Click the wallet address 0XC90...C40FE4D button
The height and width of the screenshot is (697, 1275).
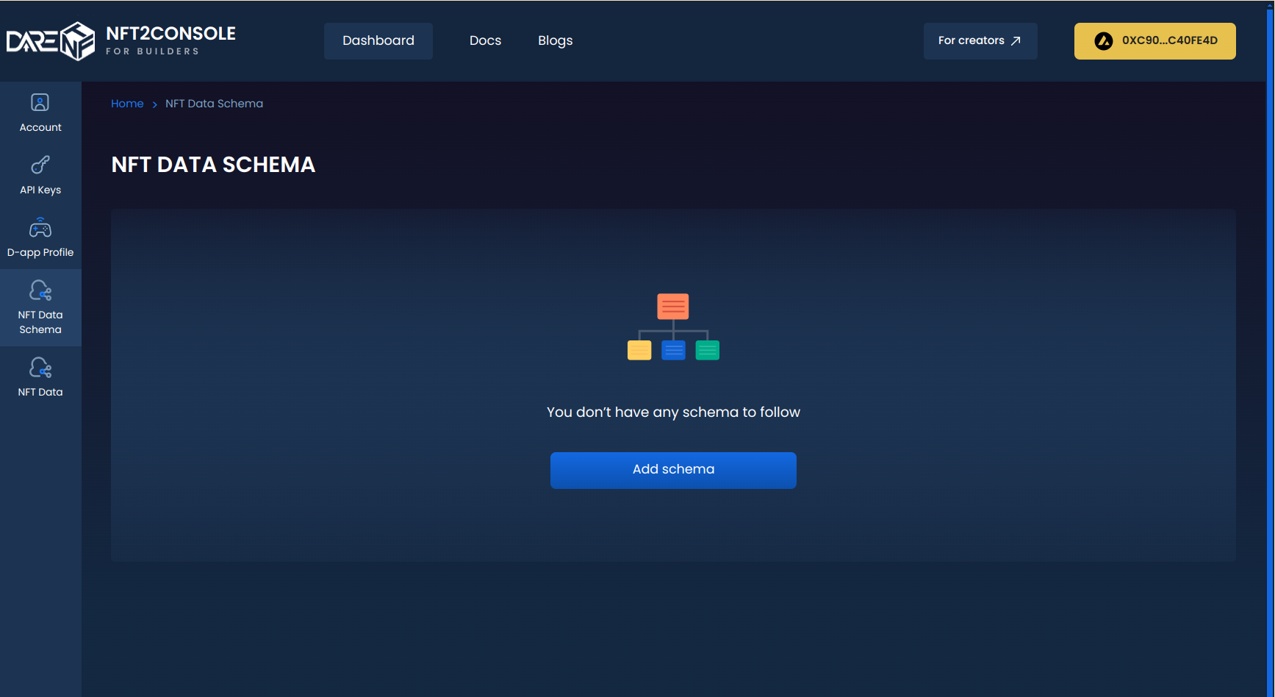coord(1154,41)
